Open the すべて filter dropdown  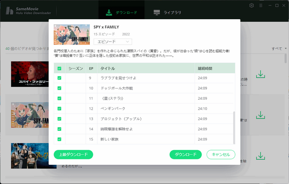tap(279, 49)
